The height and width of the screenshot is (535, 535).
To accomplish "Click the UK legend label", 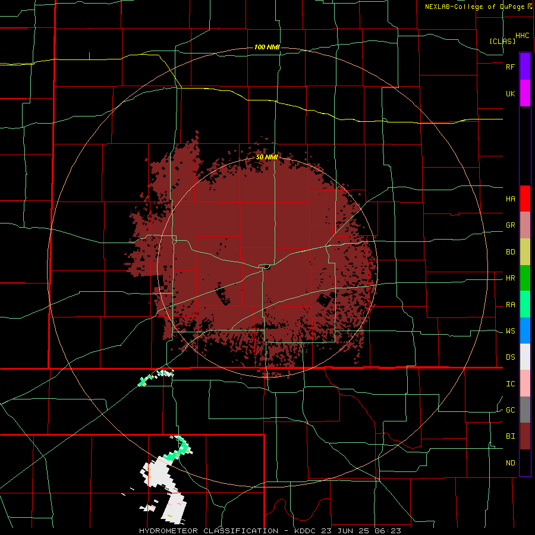I will pyautogui.click(x=510, y=94).
